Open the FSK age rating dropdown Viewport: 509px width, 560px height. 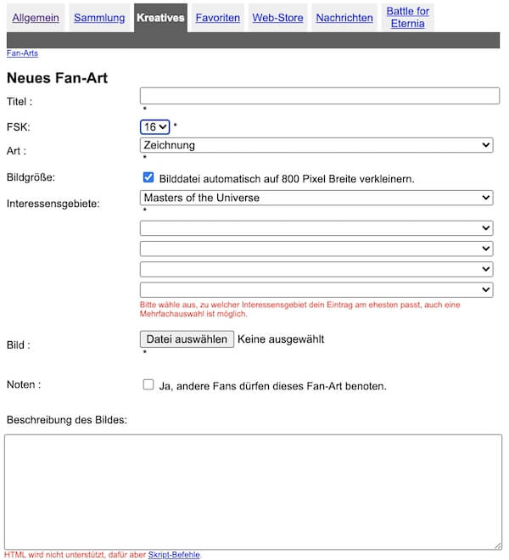tap(154, 126)
